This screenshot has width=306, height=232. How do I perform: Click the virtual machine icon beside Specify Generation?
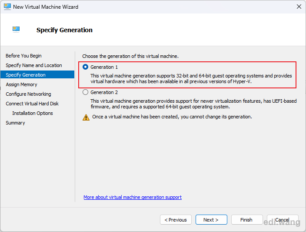16,30
